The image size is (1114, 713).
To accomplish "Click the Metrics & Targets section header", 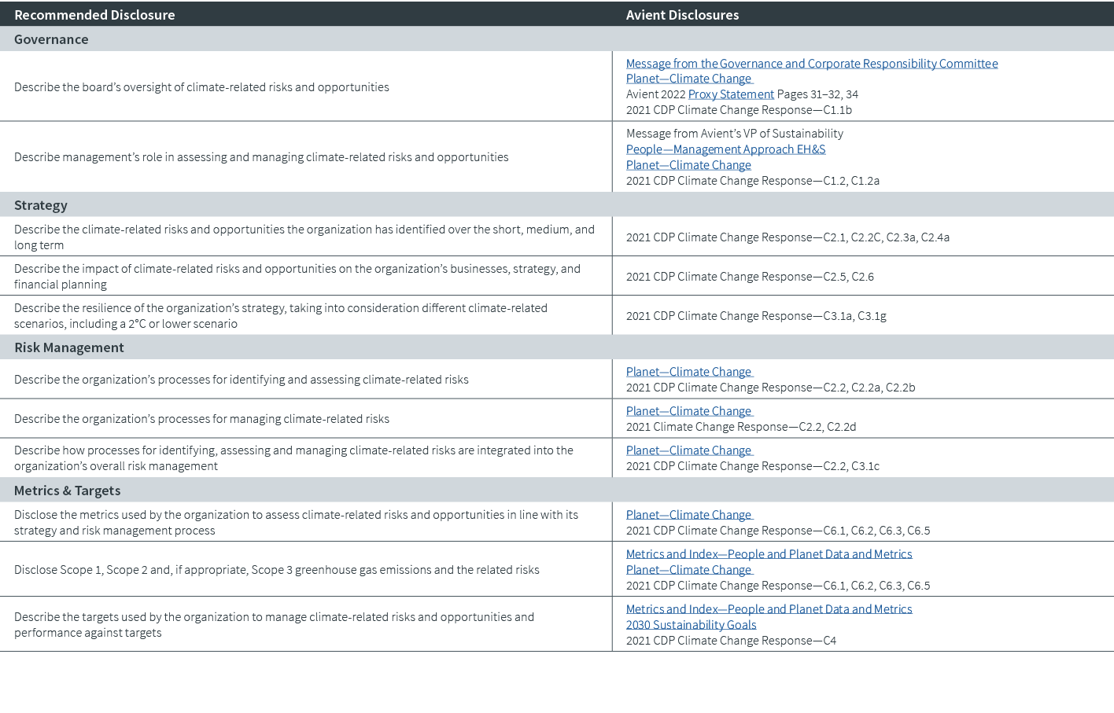I will [68, 491].
